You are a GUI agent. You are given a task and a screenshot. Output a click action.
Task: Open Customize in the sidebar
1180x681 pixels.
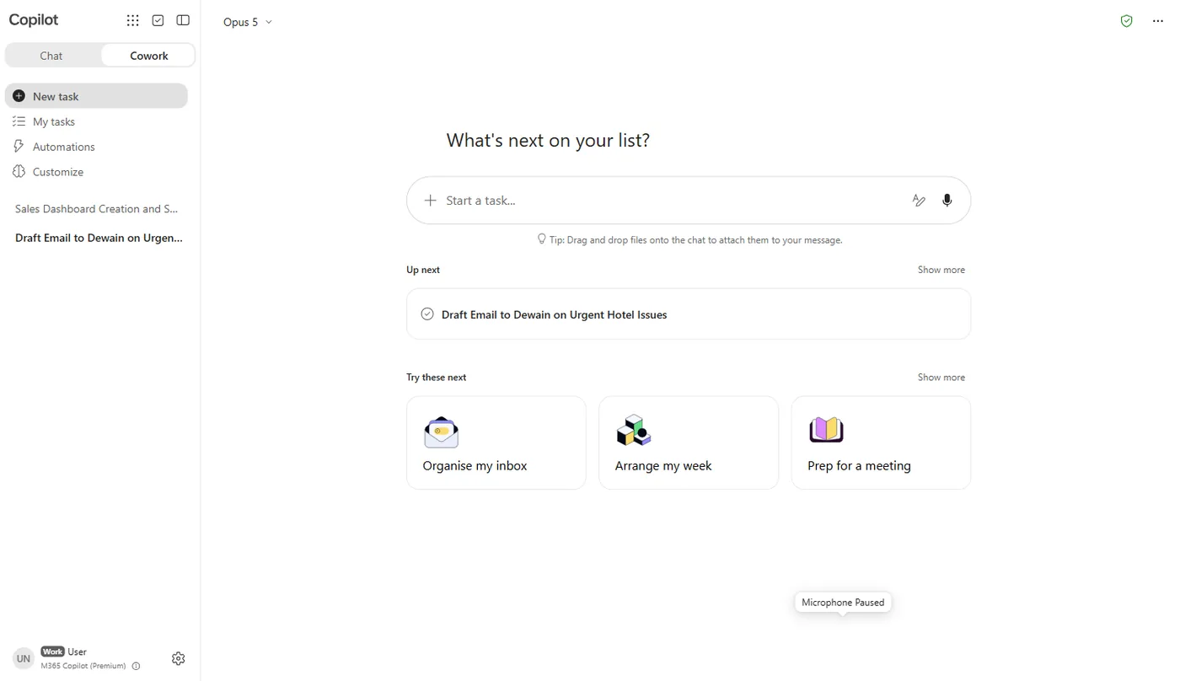pyautogui.click(x=96, y=172)
